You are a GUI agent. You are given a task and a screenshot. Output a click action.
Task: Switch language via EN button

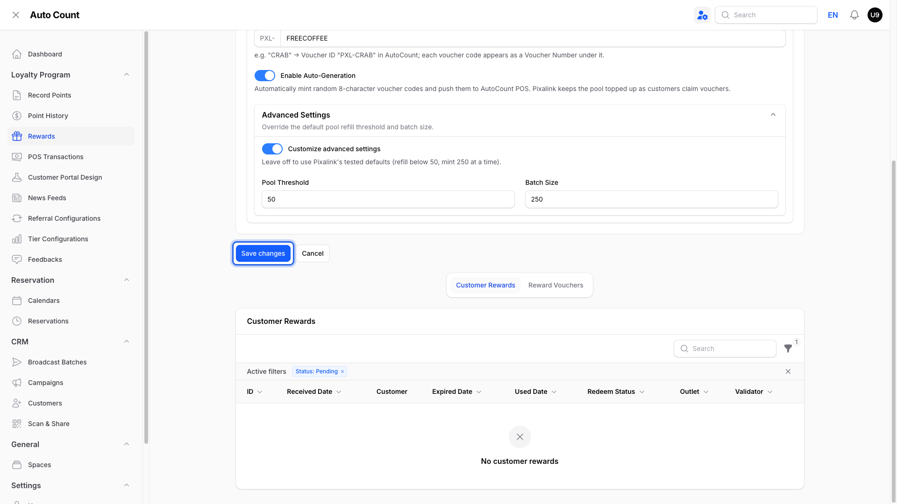pyautogui.click(x=833, y=15)
